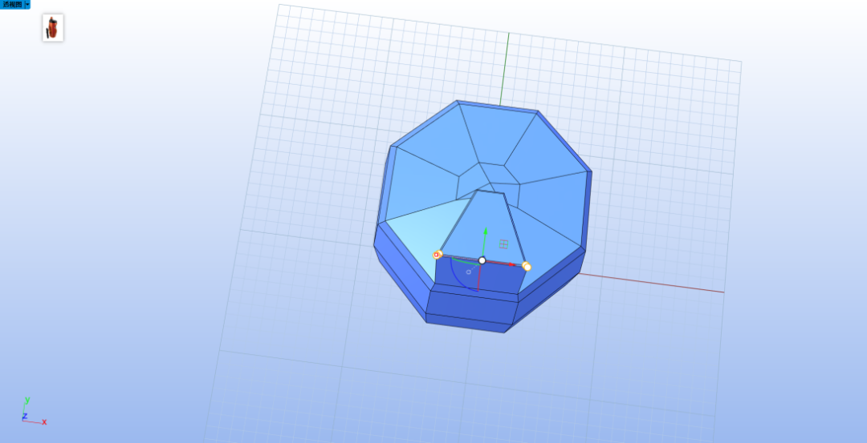Screen dimensions: 867x443
Task: Click the white gumball center point
Action: click(482, 260)
